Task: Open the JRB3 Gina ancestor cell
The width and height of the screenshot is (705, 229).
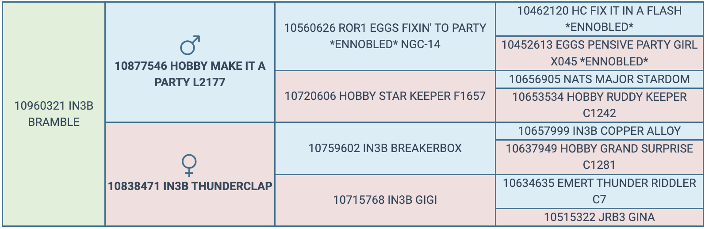Action: pyautogui.click(x=599, y=217)
